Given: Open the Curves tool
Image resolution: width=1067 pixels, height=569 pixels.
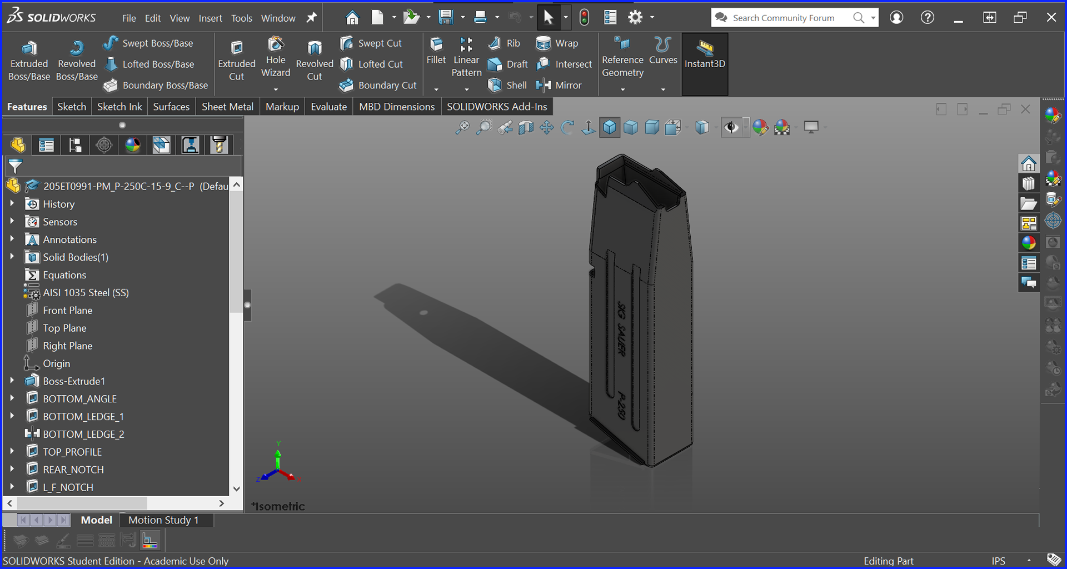Looking at the screenshot, I should [663, 51].
